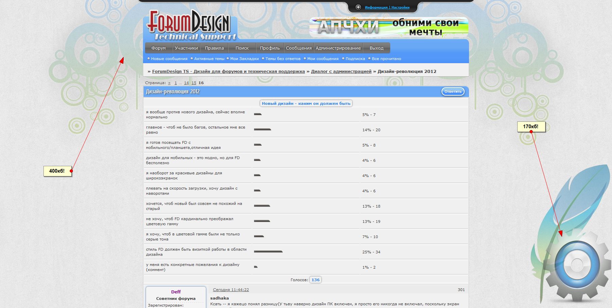612x308 pixels.
Task: Click the total votes count 136
Action: [316, 280]
